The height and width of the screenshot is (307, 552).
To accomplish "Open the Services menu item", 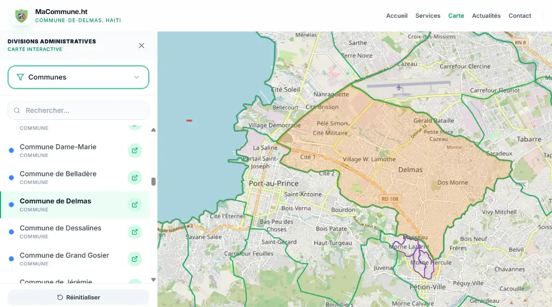I will (427, 16).
